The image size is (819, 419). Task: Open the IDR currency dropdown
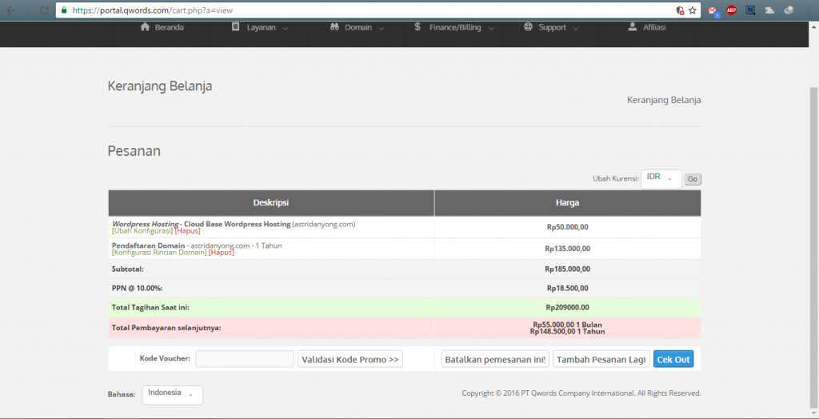661,178
